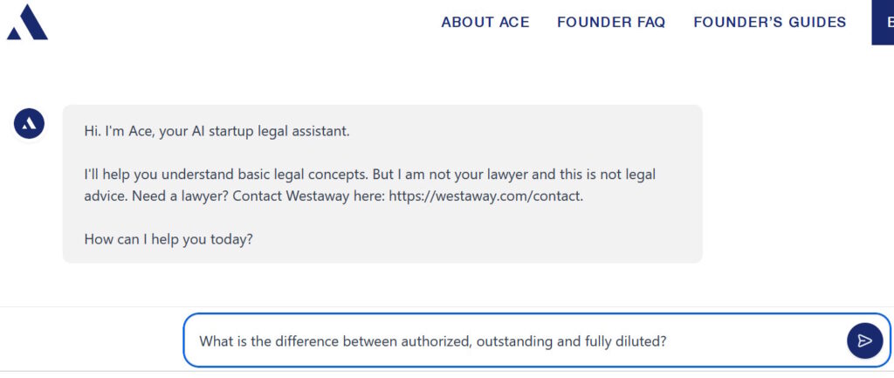Click the Ace triangle logo in header
Viewport: 894px width, 378px height.
27,23
